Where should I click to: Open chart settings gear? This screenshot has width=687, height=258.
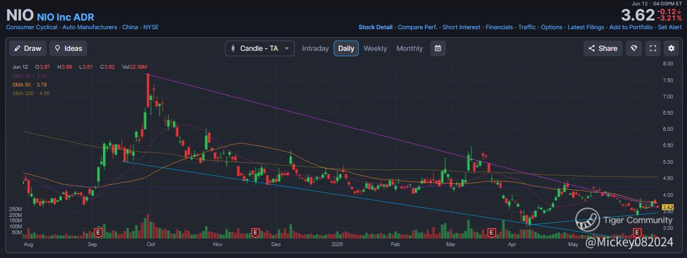tap(671, 48)
